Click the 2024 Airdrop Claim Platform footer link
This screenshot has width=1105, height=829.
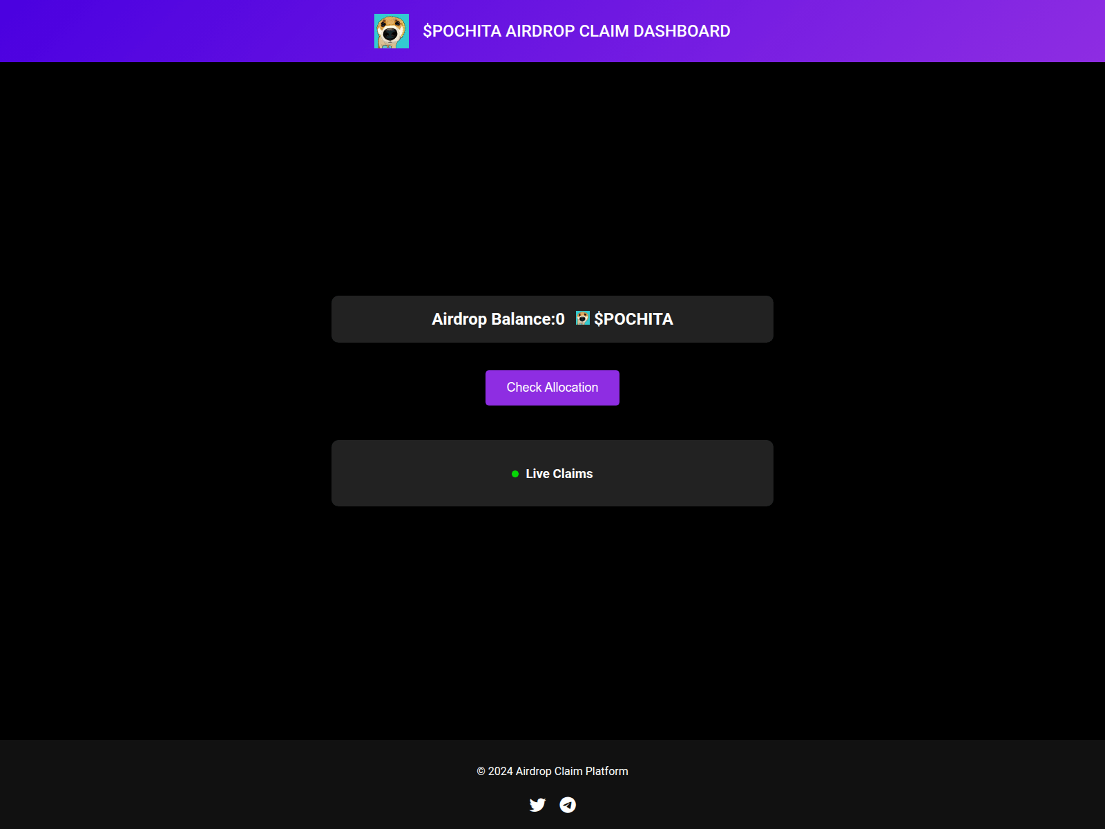tap(552, 771)
